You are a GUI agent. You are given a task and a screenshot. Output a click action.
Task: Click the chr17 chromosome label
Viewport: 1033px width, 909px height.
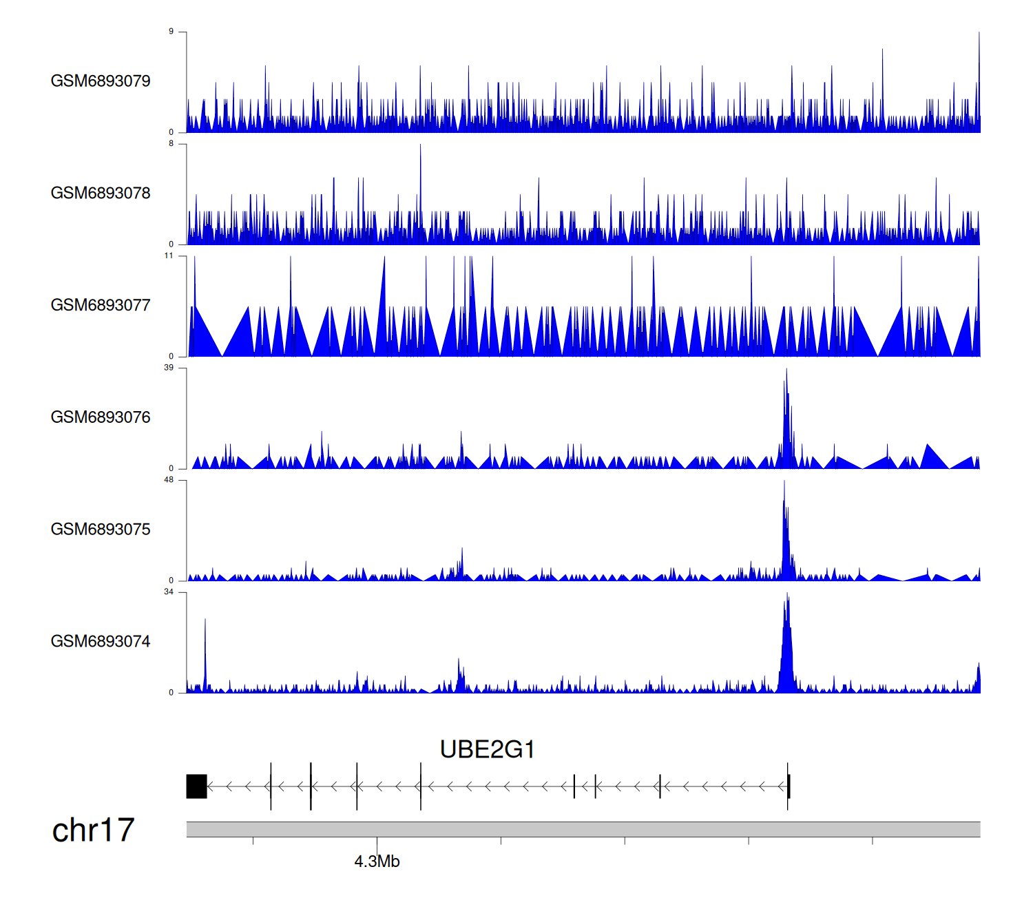[93, 830]
